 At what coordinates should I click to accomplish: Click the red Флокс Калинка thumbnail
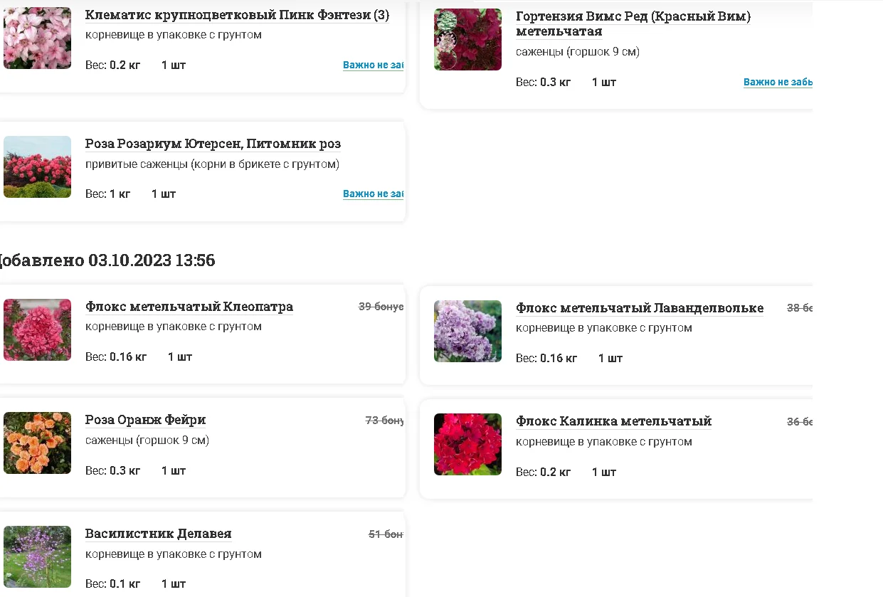tap(467, 444)
